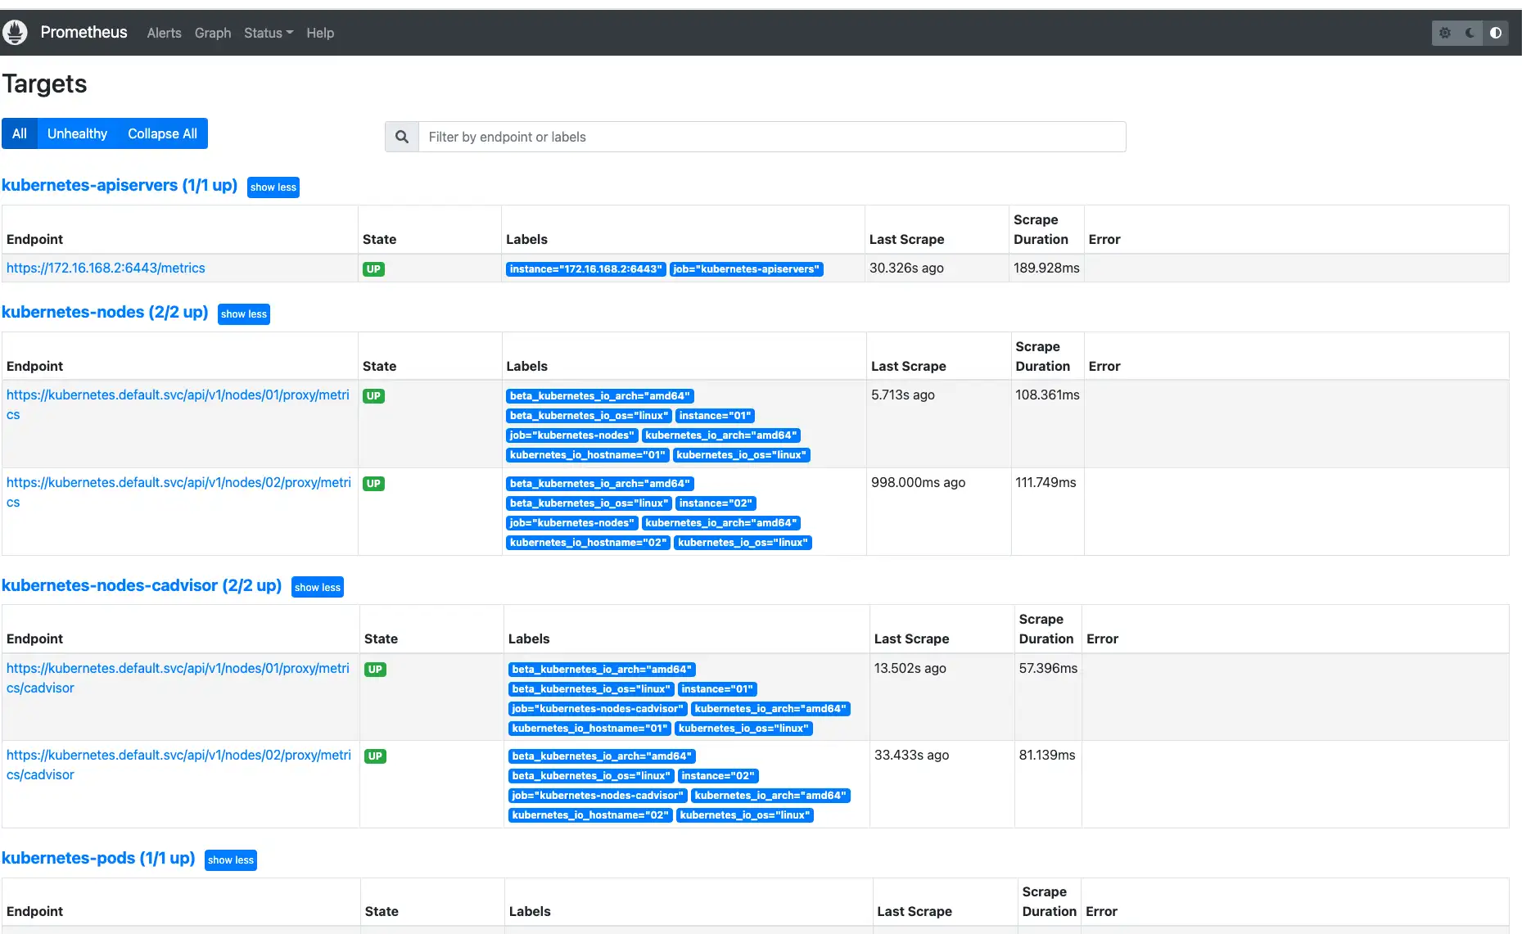1522x934 pixels.
Task: Collapse kubernetes-pods with show less
Action: tap(231, 860)
